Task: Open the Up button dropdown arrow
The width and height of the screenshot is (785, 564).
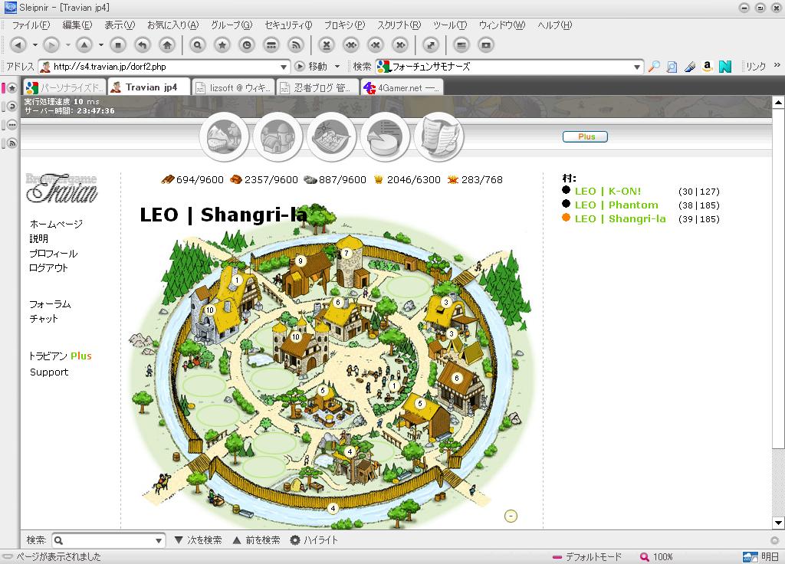Action: coord(100,45)
